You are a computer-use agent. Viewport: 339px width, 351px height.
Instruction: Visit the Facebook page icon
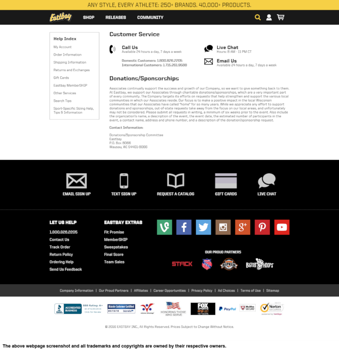[184, 227]
